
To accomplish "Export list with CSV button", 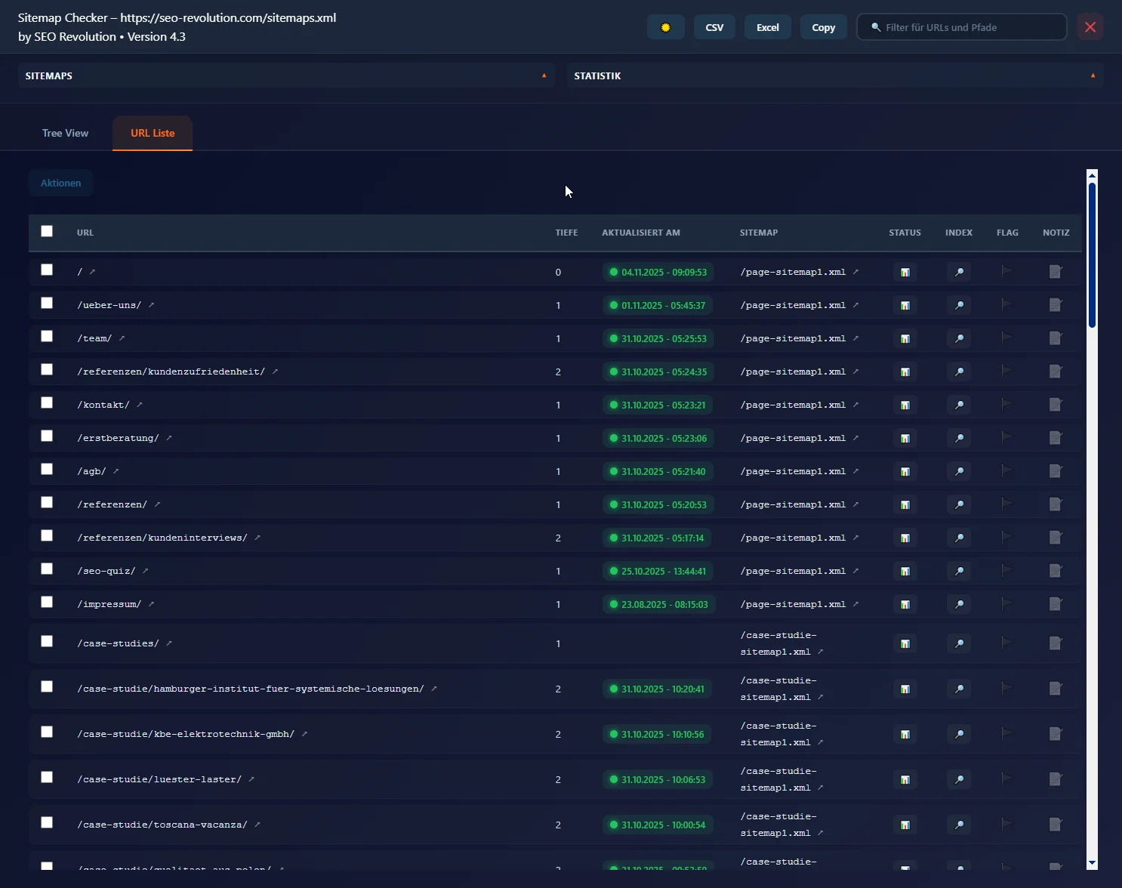I will (714, 27).
